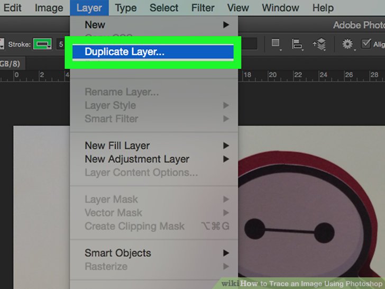The height and width of the screenshot is (289, 385).
Task: Click the horizontal ruler at mark 20
Action: [x=272, y=75]
